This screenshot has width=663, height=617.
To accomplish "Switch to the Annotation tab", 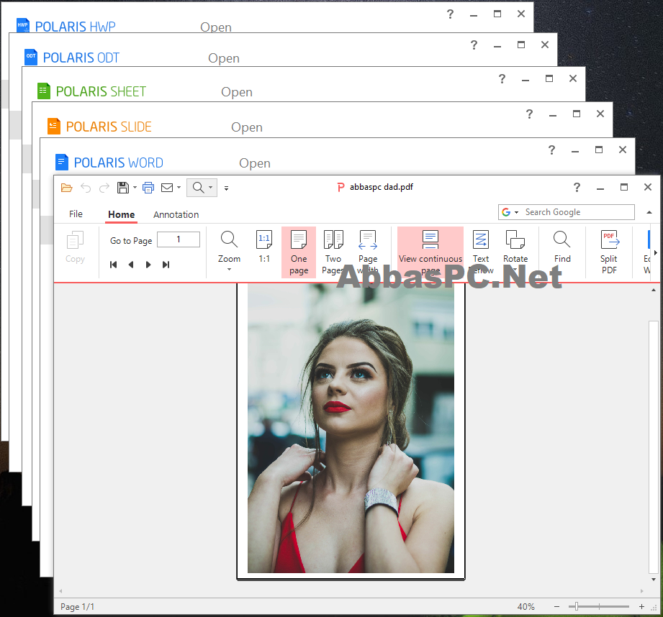I will point(176,214).
